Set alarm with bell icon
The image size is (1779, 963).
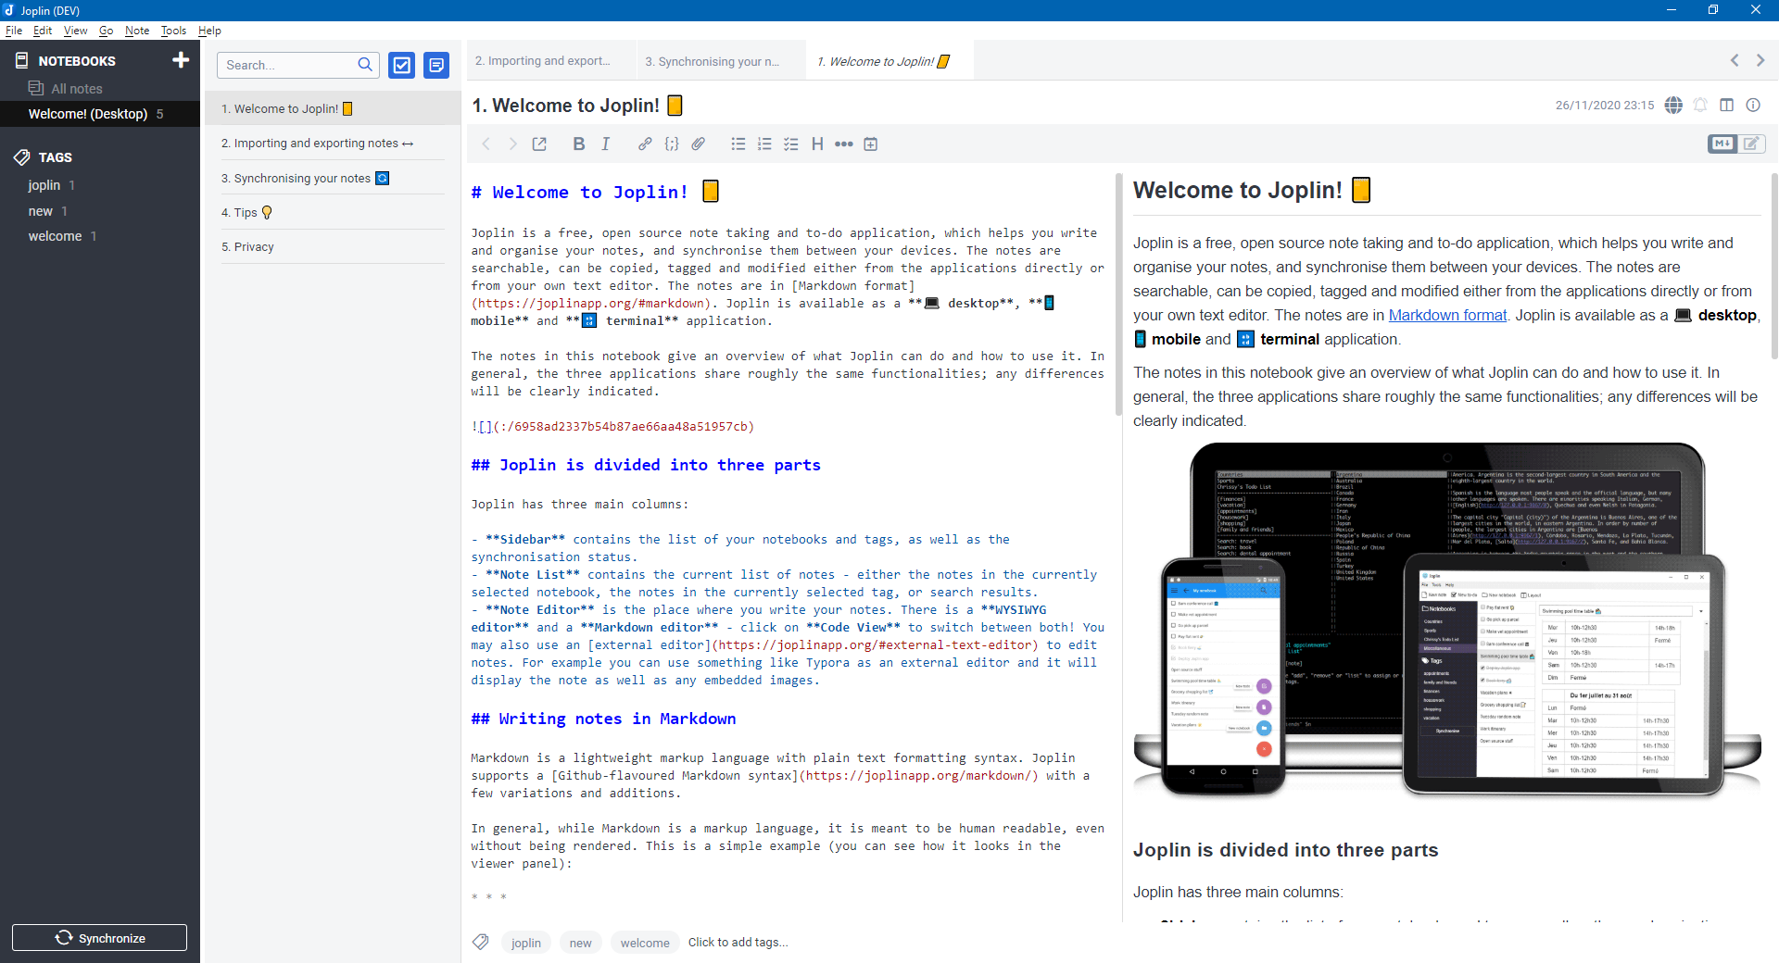pos(1700,105)
